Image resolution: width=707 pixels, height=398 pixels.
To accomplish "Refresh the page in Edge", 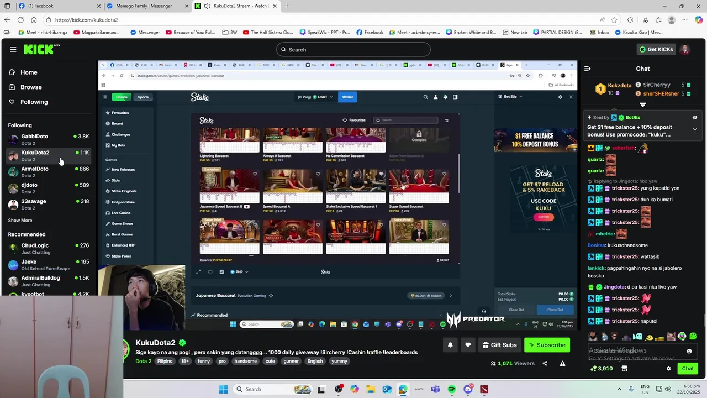I will click(20, 20).
